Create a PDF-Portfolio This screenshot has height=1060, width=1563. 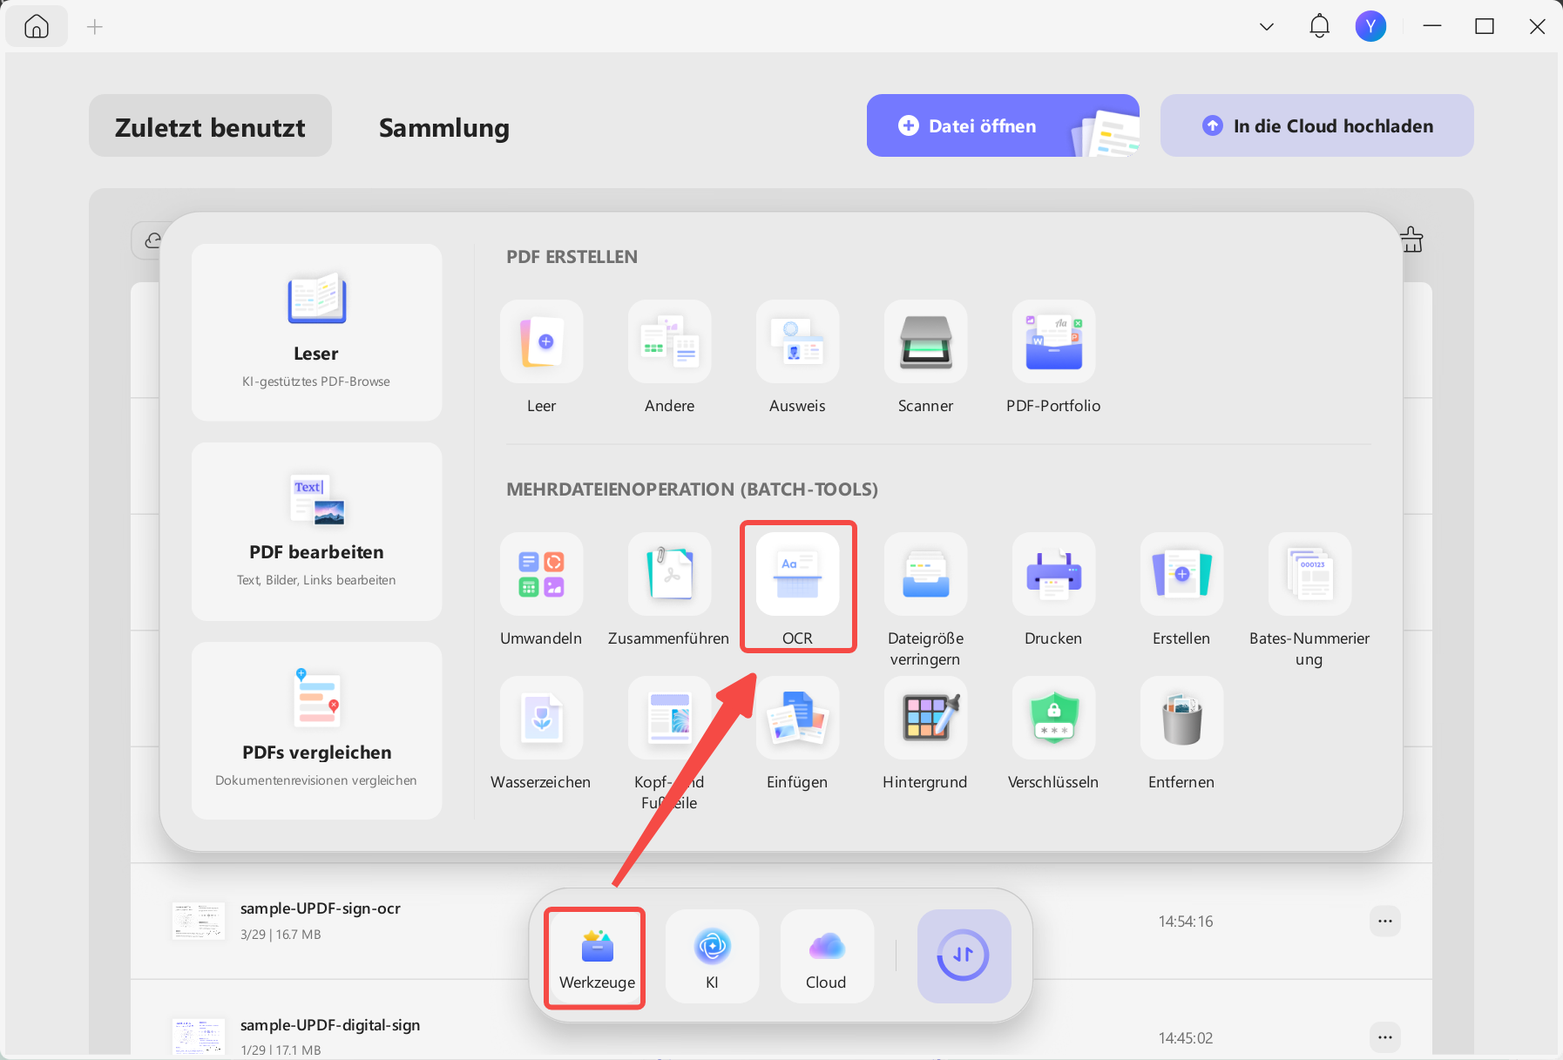point(1053,341)
